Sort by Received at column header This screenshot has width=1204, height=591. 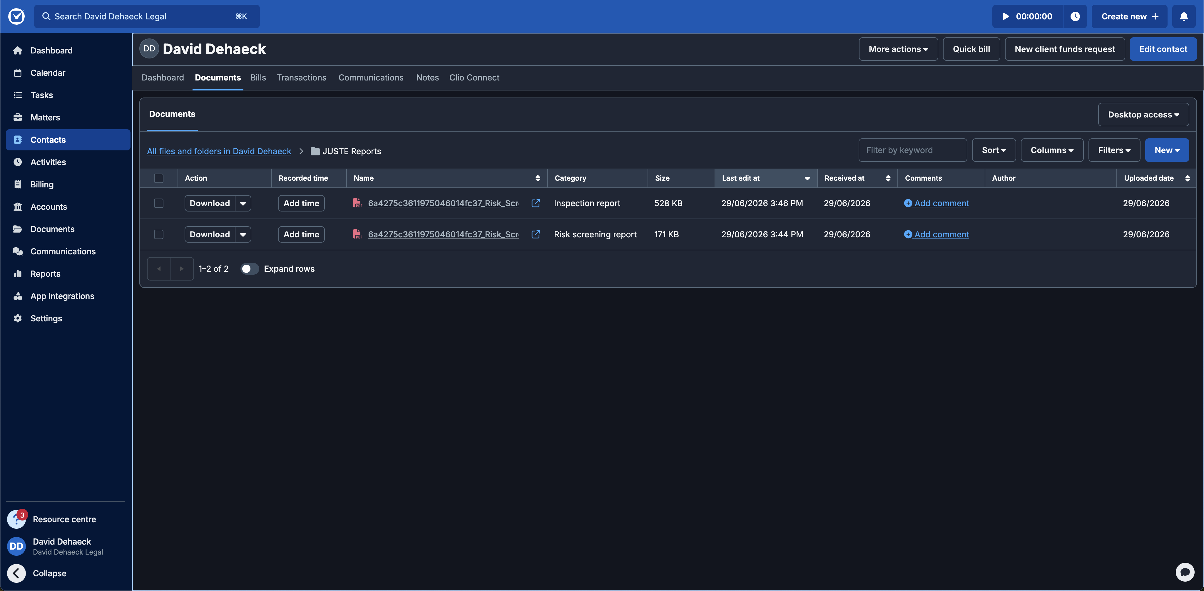[x=857, y=178]
